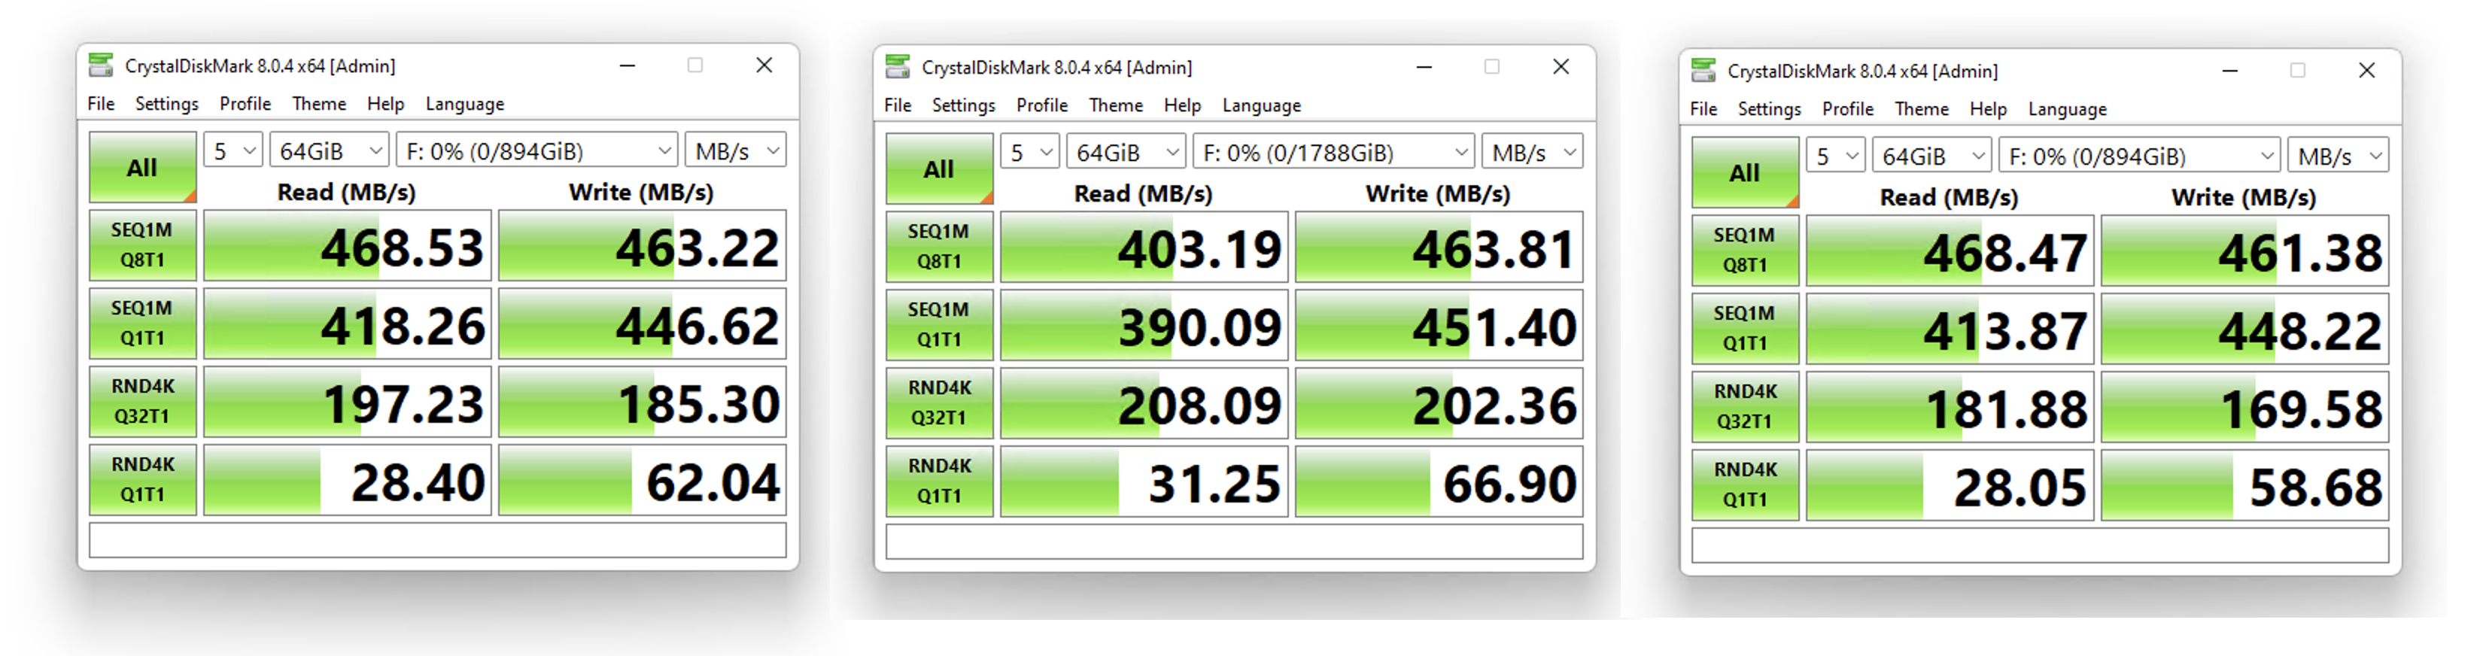Open drive F: dropdown in right window
This screenshot has height=656, width=2483.
pos(2139,156)
